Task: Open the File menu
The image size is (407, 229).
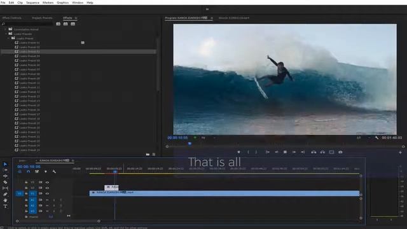Action: tap(3, 3)
